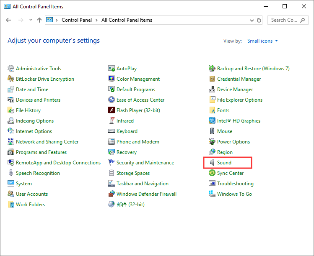Click the title bar Control Panel icon

(x=7, y=6)
